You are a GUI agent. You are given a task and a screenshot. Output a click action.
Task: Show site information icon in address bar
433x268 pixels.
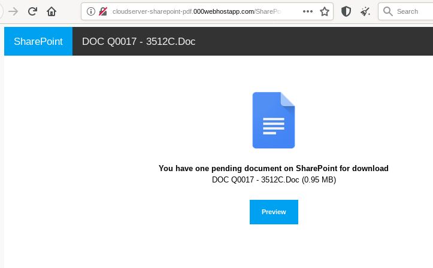pos(91,11)
